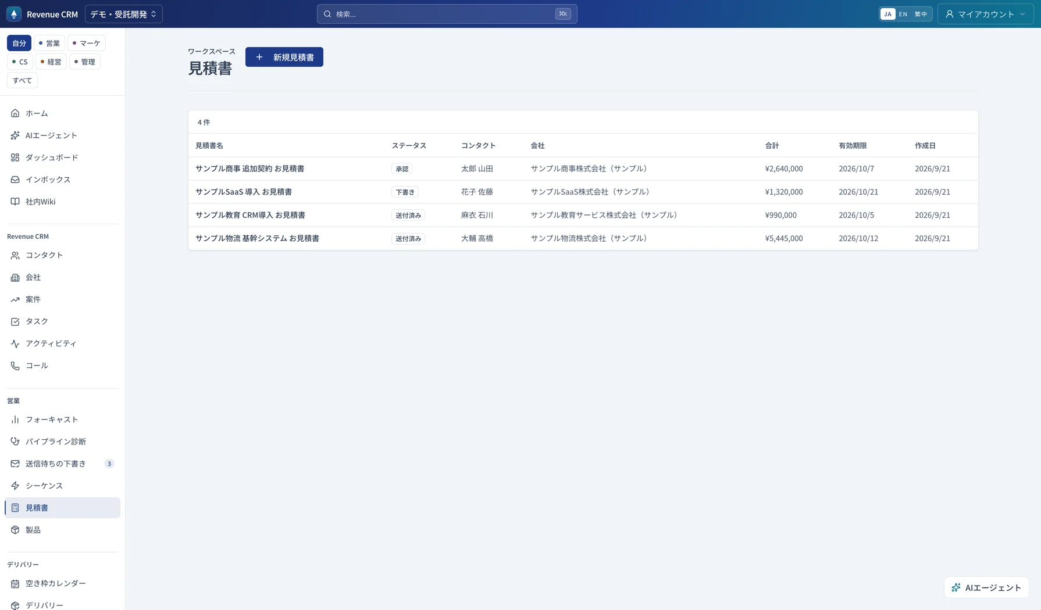The image size is (1041, 610).
Task: Select the JA language option
Action: (x=887, y=14)
